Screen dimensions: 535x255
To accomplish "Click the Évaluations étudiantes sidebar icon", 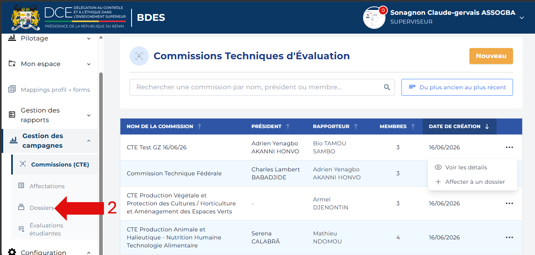I will 21,229.
